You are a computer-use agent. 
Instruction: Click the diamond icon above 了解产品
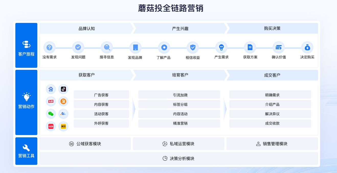164,47
